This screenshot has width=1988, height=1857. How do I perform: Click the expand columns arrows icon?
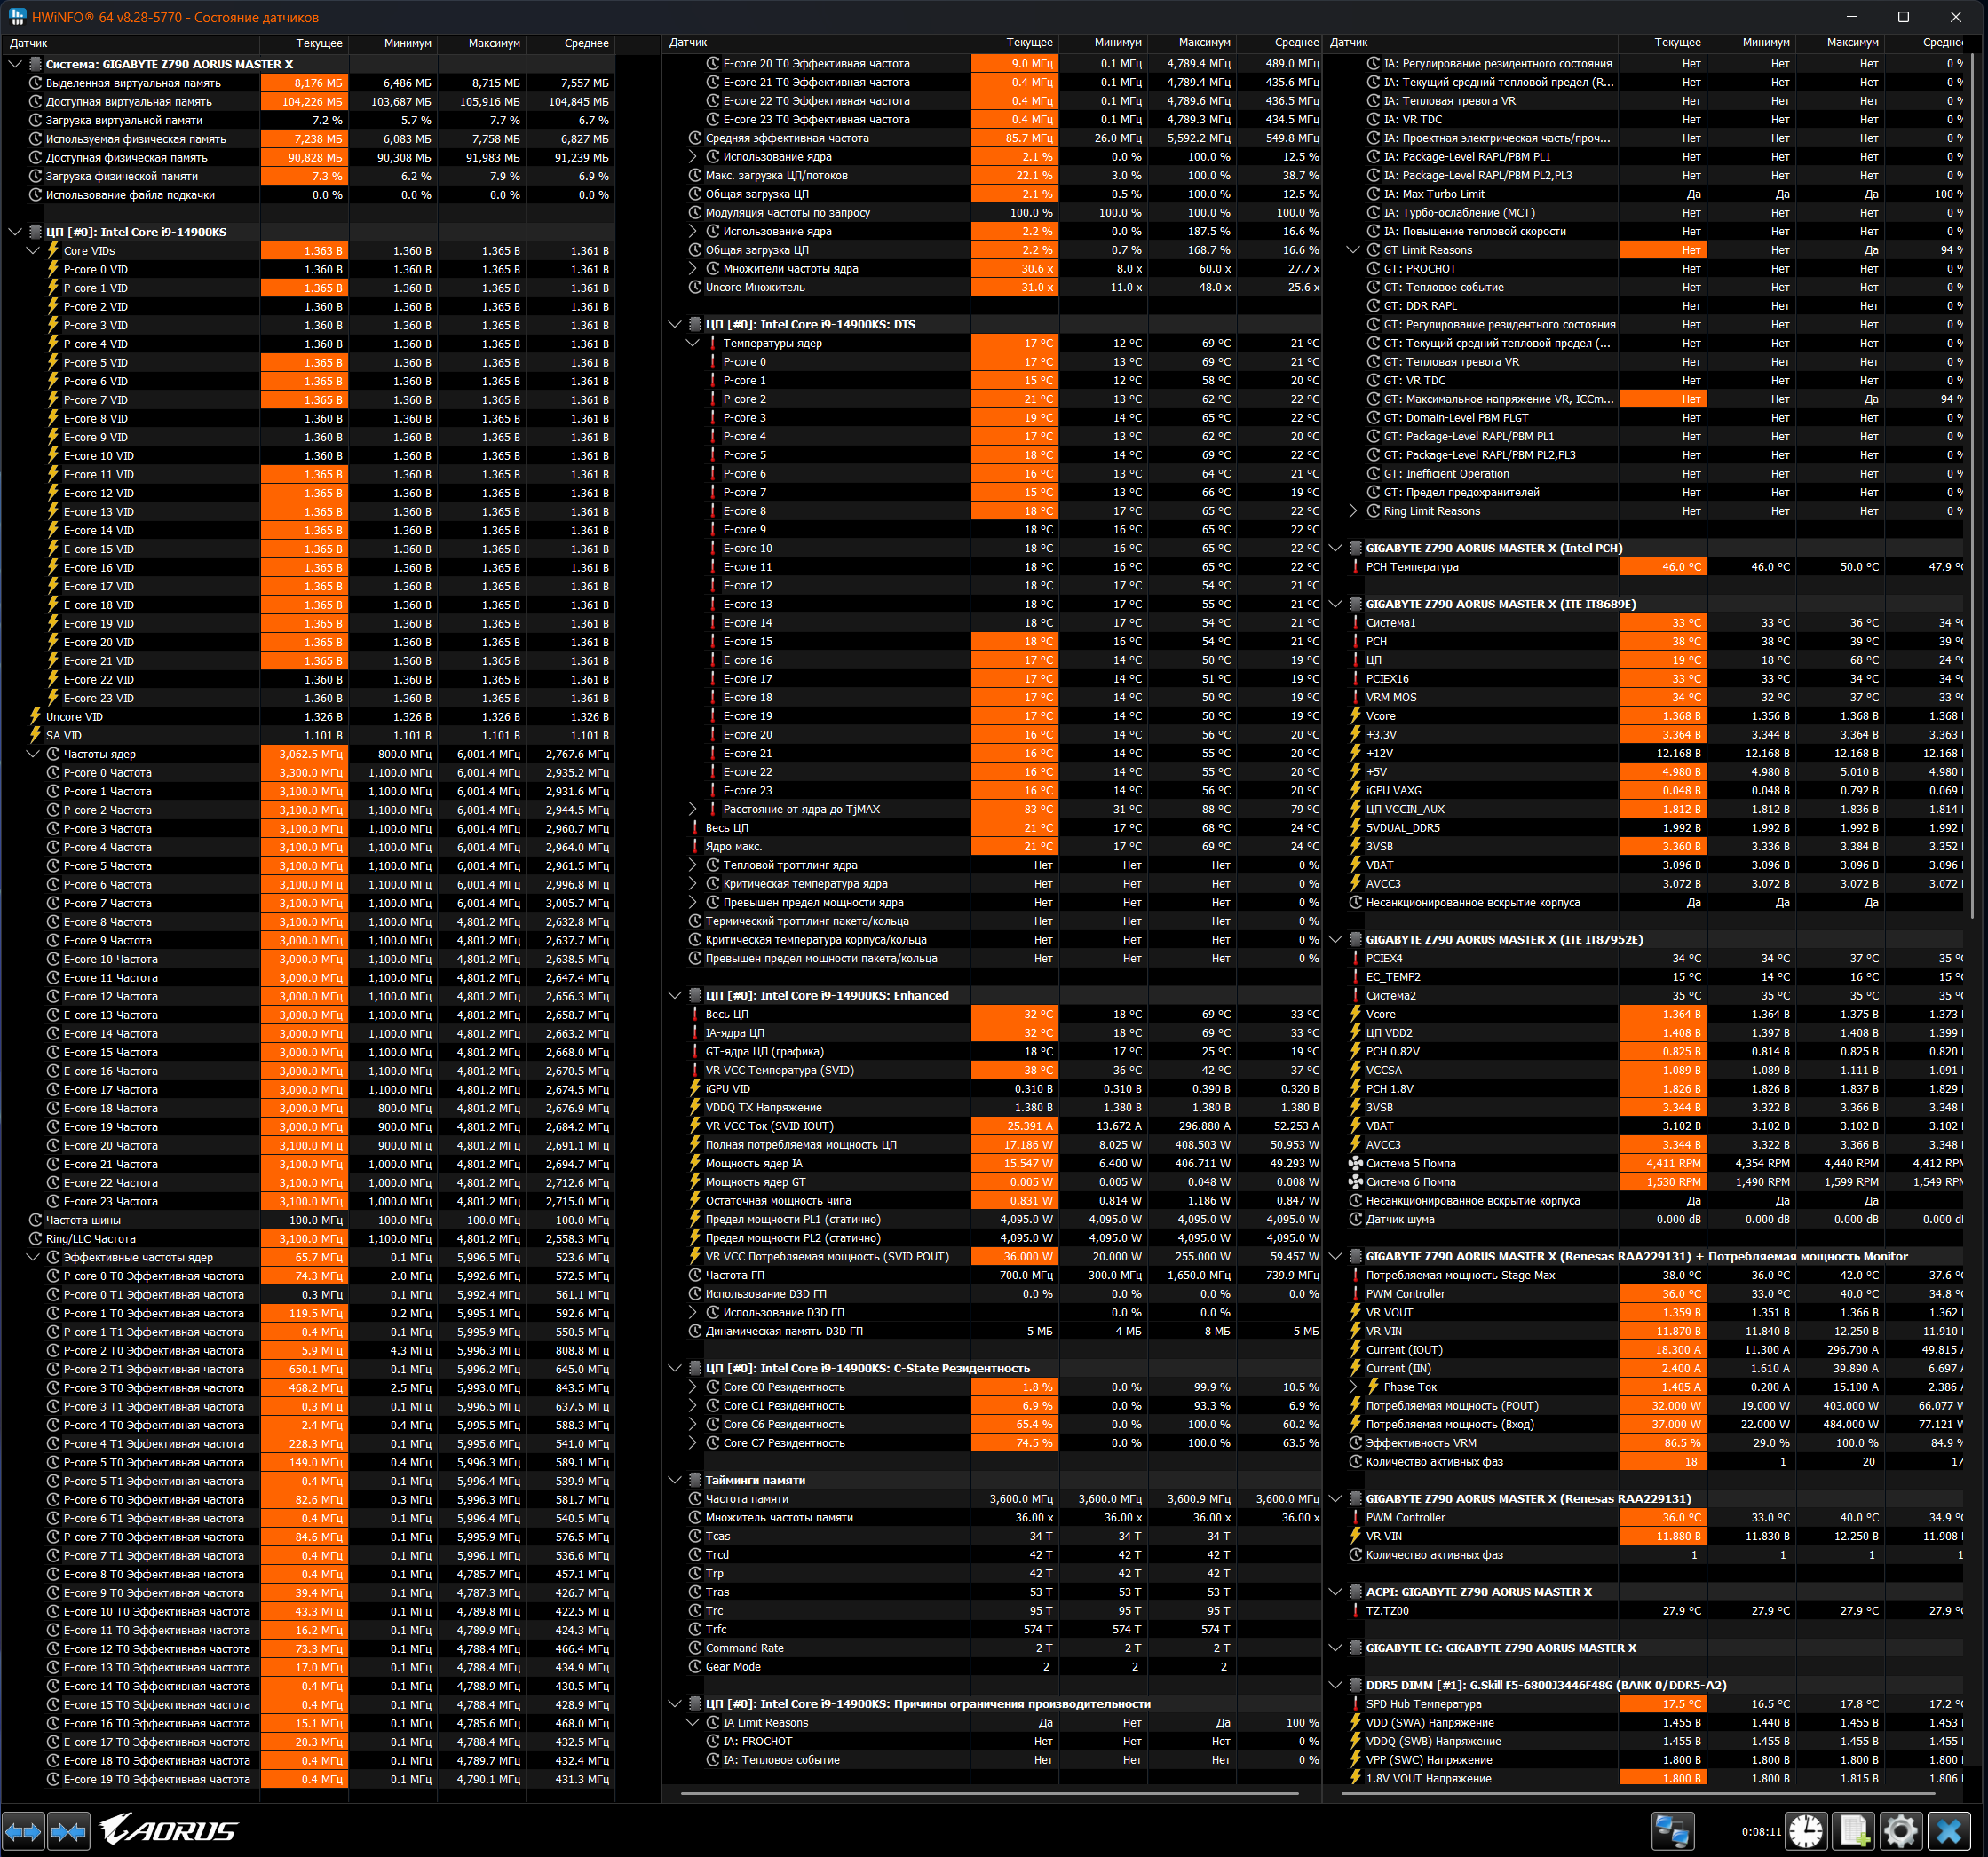coord(23,1832)
